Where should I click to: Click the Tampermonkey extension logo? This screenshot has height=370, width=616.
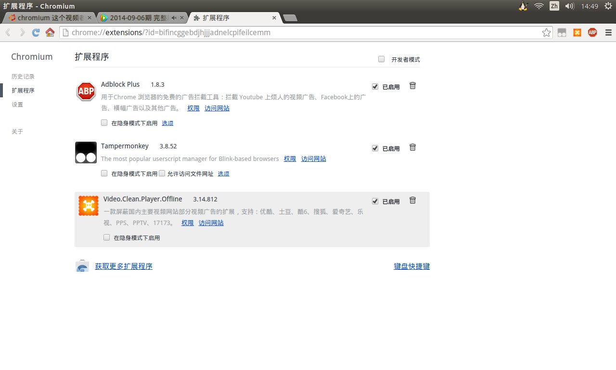point(86,152)
